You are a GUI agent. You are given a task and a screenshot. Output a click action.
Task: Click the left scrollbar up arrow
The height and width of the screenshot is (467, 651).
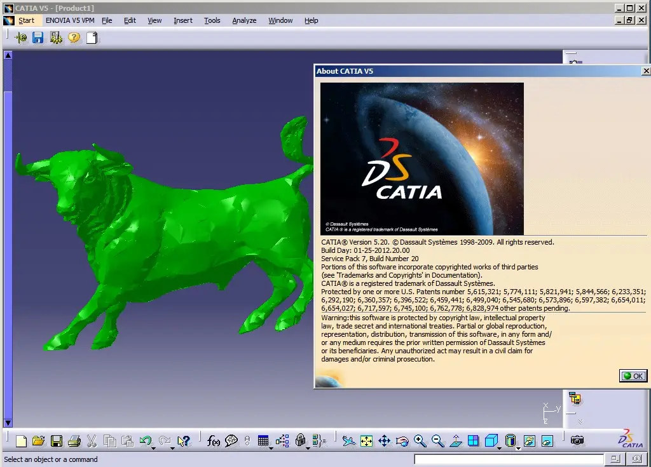(x=8, y=55)
